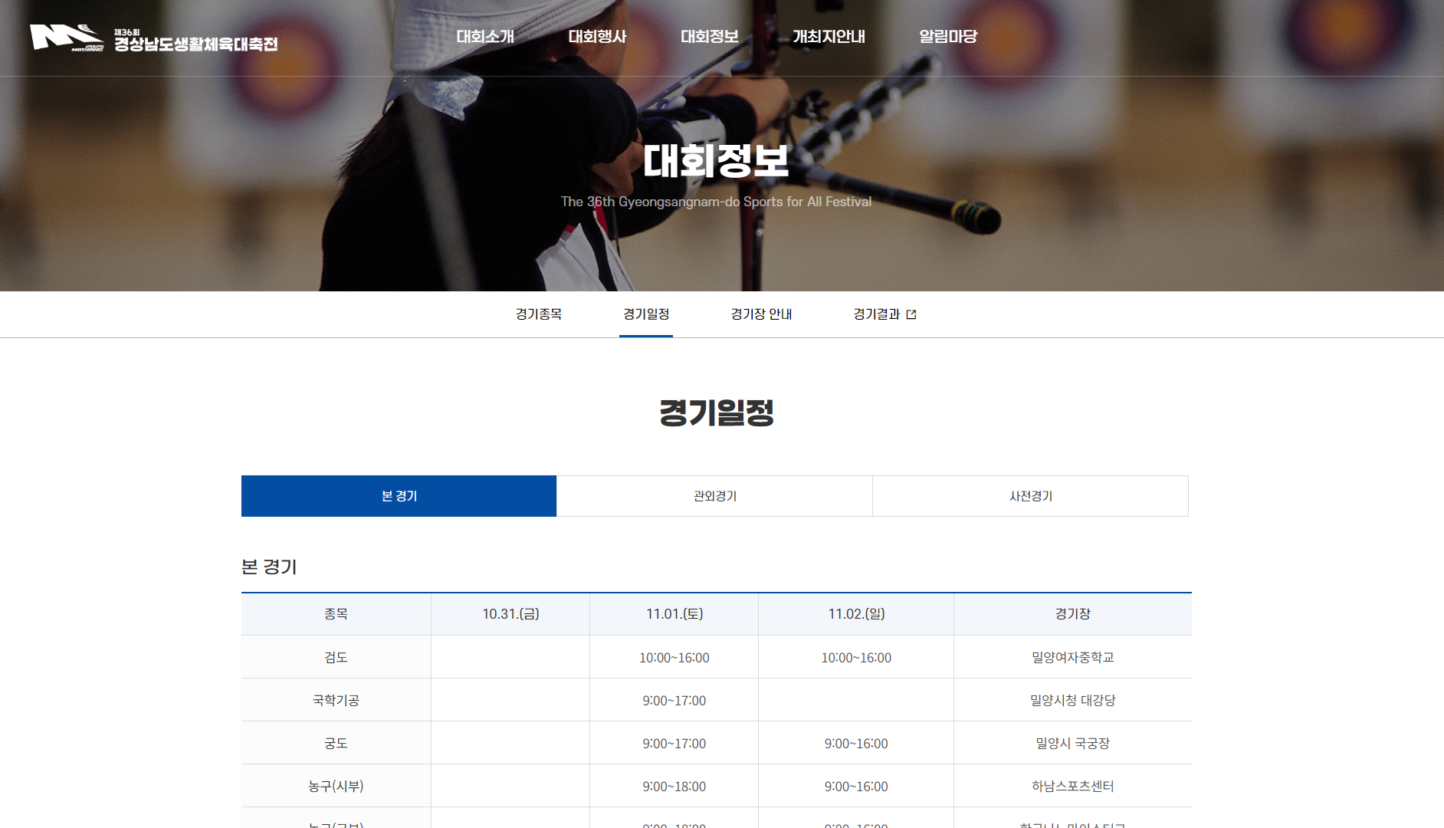Click the external link icon beside 경기결과
The image size is (1444, 828).
[x=911, y=314]
